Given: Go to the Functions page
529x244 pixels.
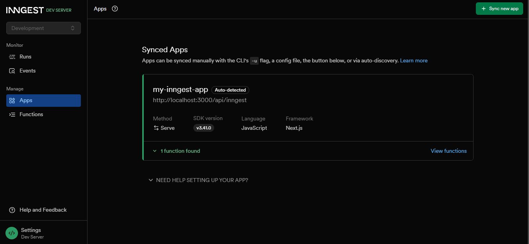Looking at the screenshot, I should [x=31, y=115].
